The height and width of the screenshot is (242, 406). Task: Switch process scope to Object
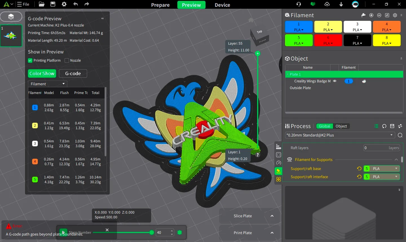tap(341, 126)
